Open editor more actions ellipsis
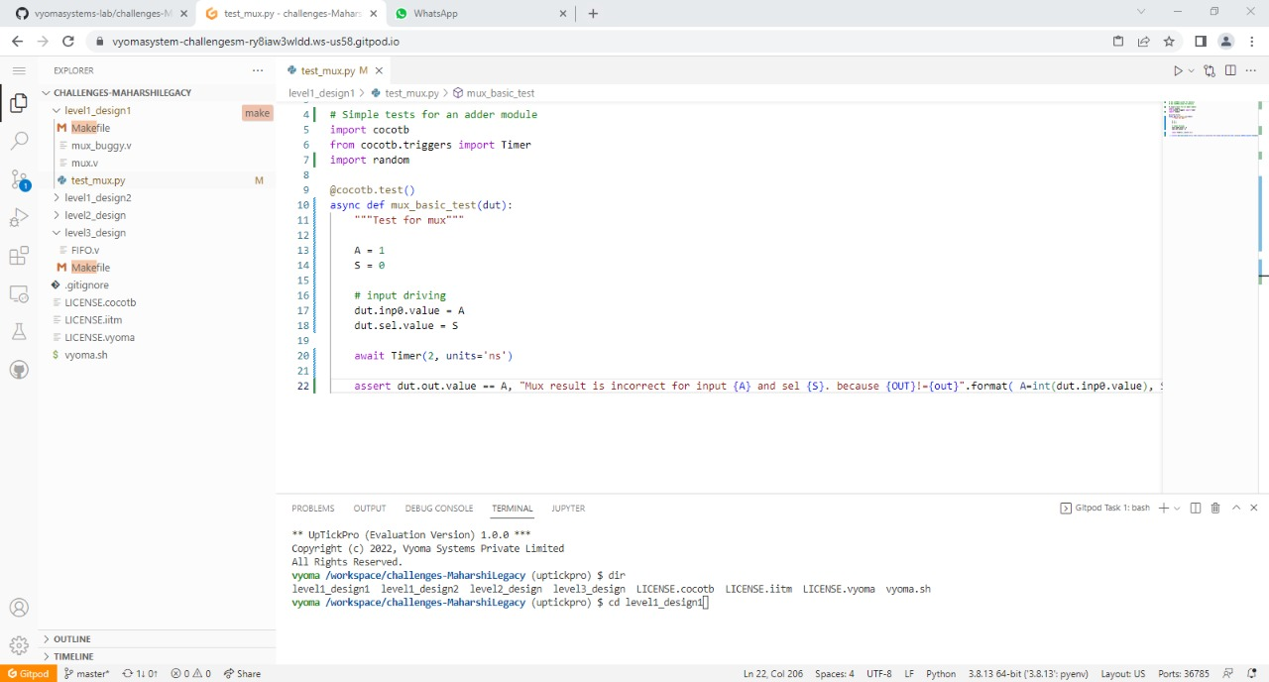This screenshot has width=1269, height=682. click(x=1250, y=71)
